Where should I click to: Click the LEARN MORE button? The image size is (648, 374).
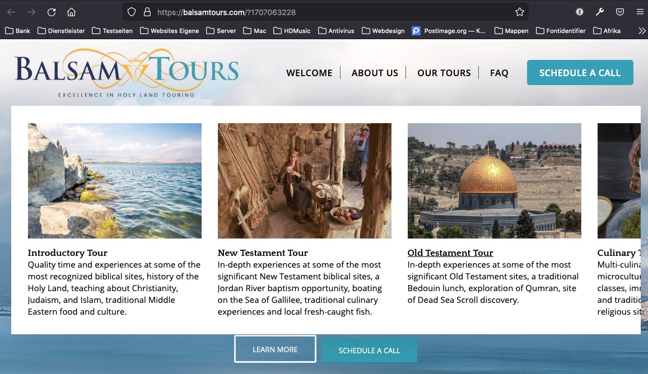click(275, 349)
